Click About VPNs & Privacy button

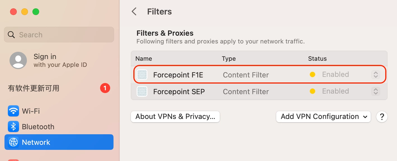[175, 117]
